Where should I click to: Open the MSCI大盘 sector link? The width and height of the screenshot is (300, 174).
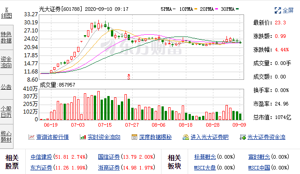205,168
